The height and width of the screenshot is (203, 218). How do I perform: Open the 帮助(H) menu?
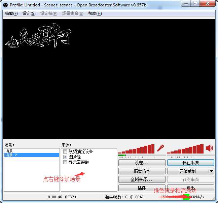(x=95, y=13)
